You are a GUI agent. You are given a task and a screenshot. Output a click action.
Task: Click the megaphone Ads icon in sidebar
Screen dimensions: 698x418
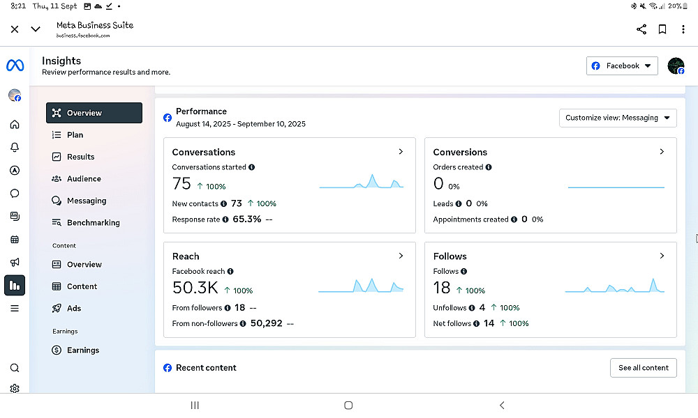pos(15,263)
